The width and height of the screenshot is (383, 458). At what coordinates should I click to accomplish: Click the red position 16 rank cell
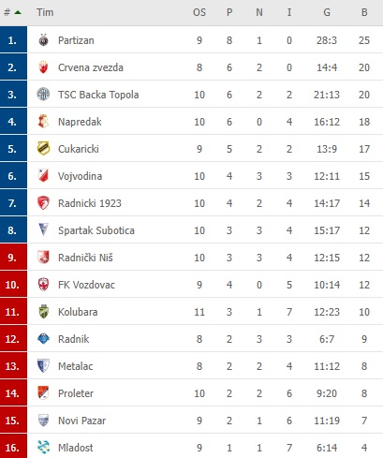[x=13, y=448]
